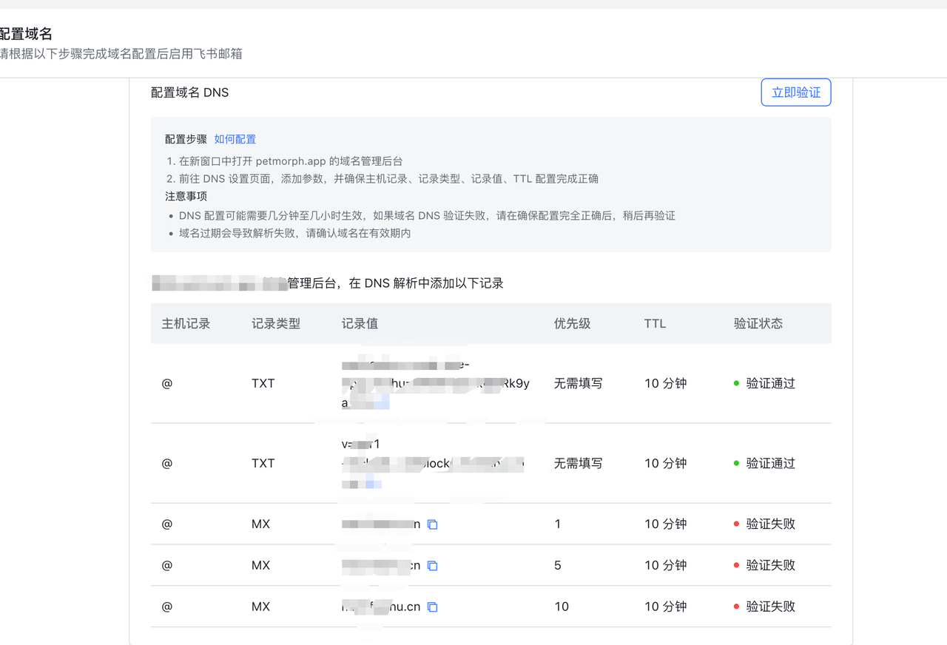Viewport: 947px width, 645px height.
Task: Open the 如何配置 help link
Action: click(x=235, y=138)
